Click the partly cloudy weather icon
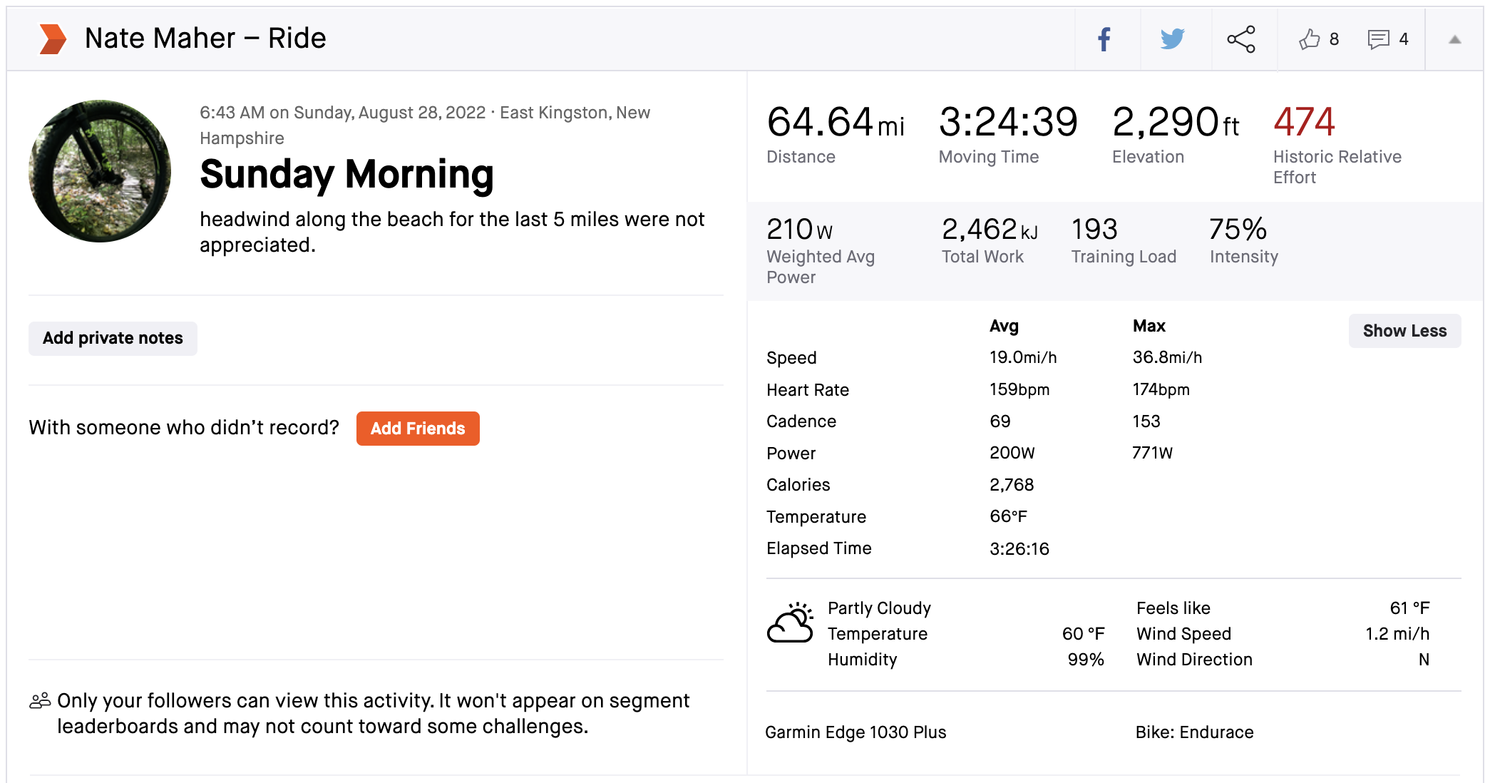 [x=790, y=623]
